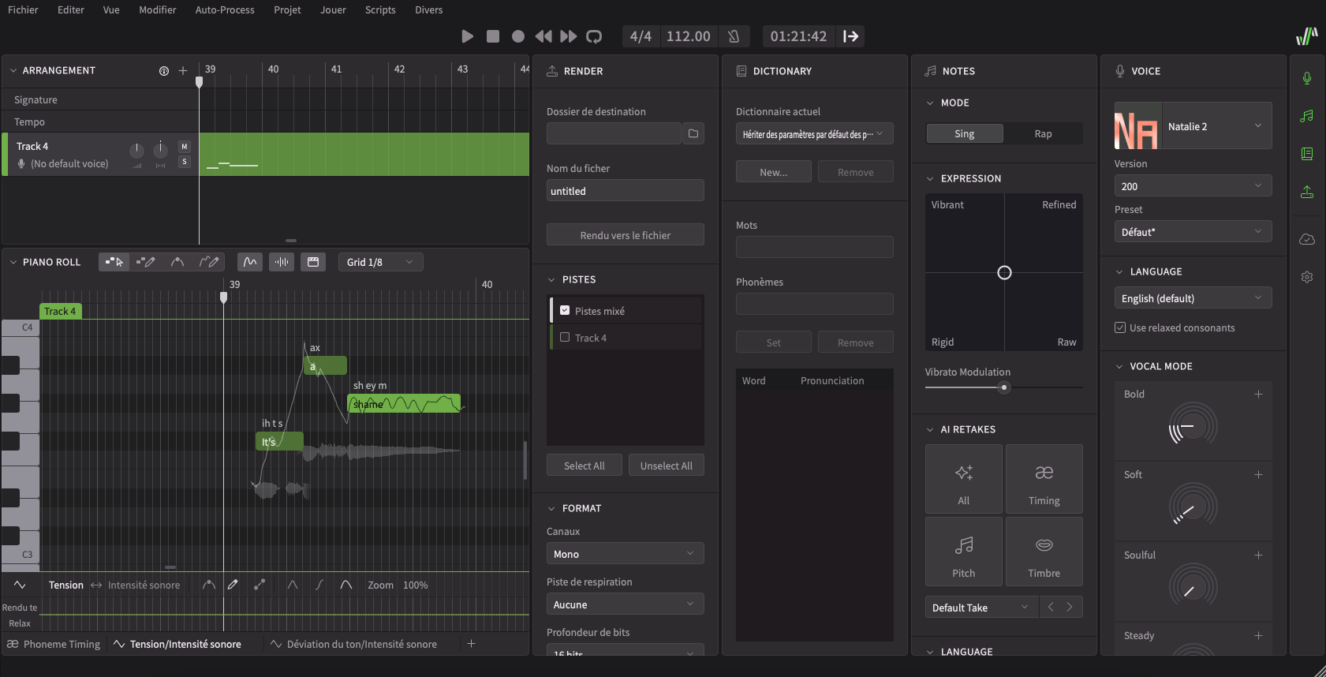Select the pencil note drawing tool
This screenshot has width=1326, height=677.
(145, 262)
